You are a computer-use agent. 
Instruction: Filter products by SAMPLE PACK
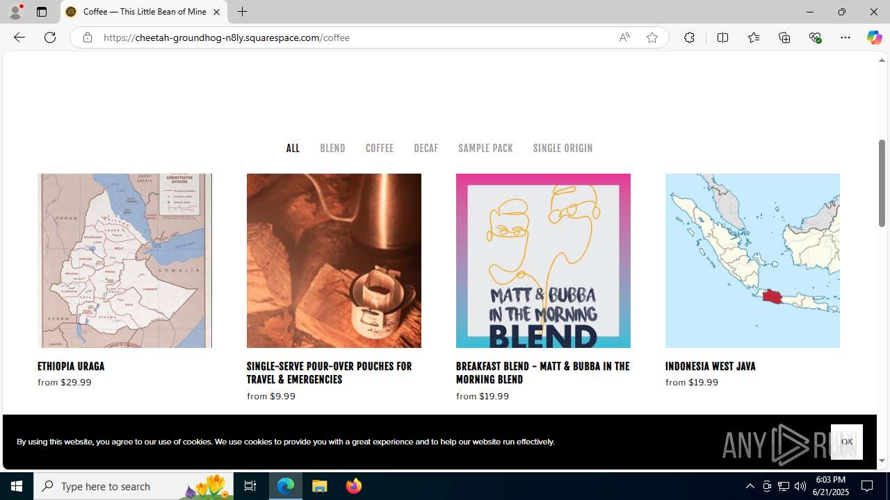485,148
